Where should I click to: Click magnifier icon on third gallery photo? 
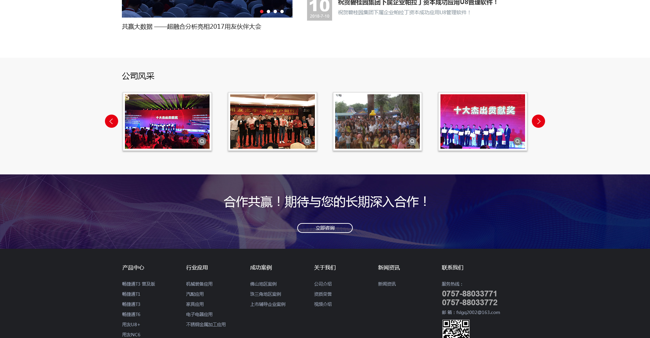pos(412,141)
